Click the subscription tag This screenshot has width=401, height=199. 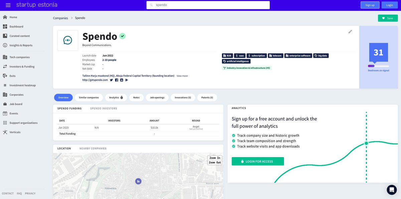click(x=257, y=56)
